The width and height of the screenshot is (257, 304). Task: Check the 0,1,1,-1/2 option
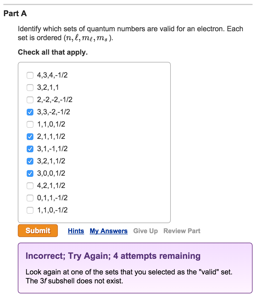[30, 198]
